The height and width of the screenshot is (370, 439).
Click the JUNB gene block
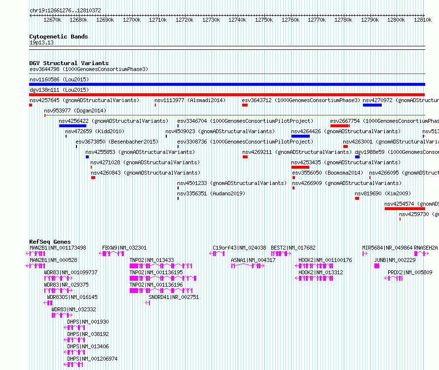click(x=377, y=266)
